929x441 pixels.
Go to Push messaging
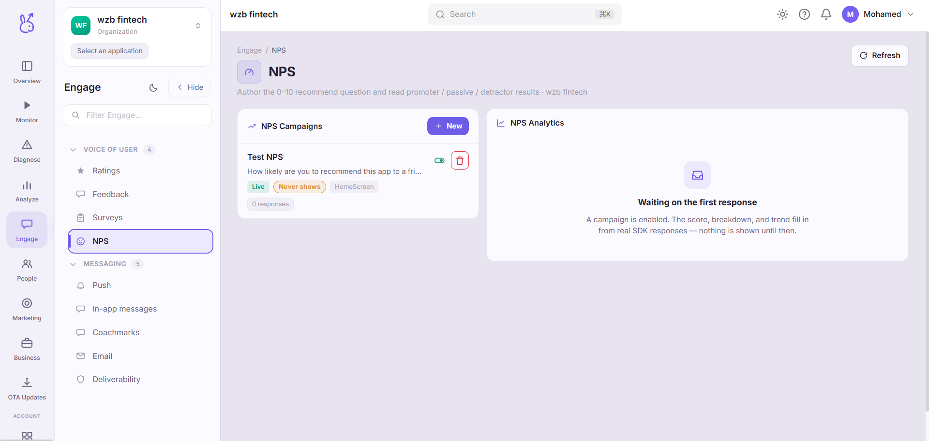tap(140, 285)
